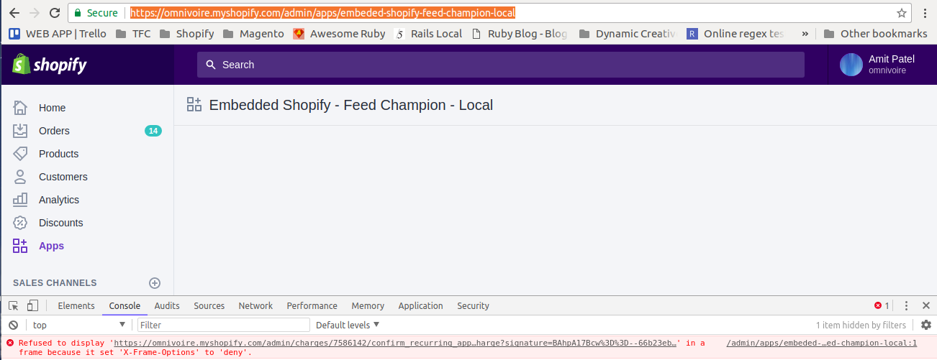The image size is (937, 360).
Task: Open the Awesome Ruby bookmark
Action: (x=339, y=34)
